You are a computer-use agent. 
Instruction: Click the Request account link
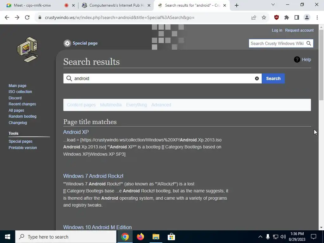pos(299,30)
